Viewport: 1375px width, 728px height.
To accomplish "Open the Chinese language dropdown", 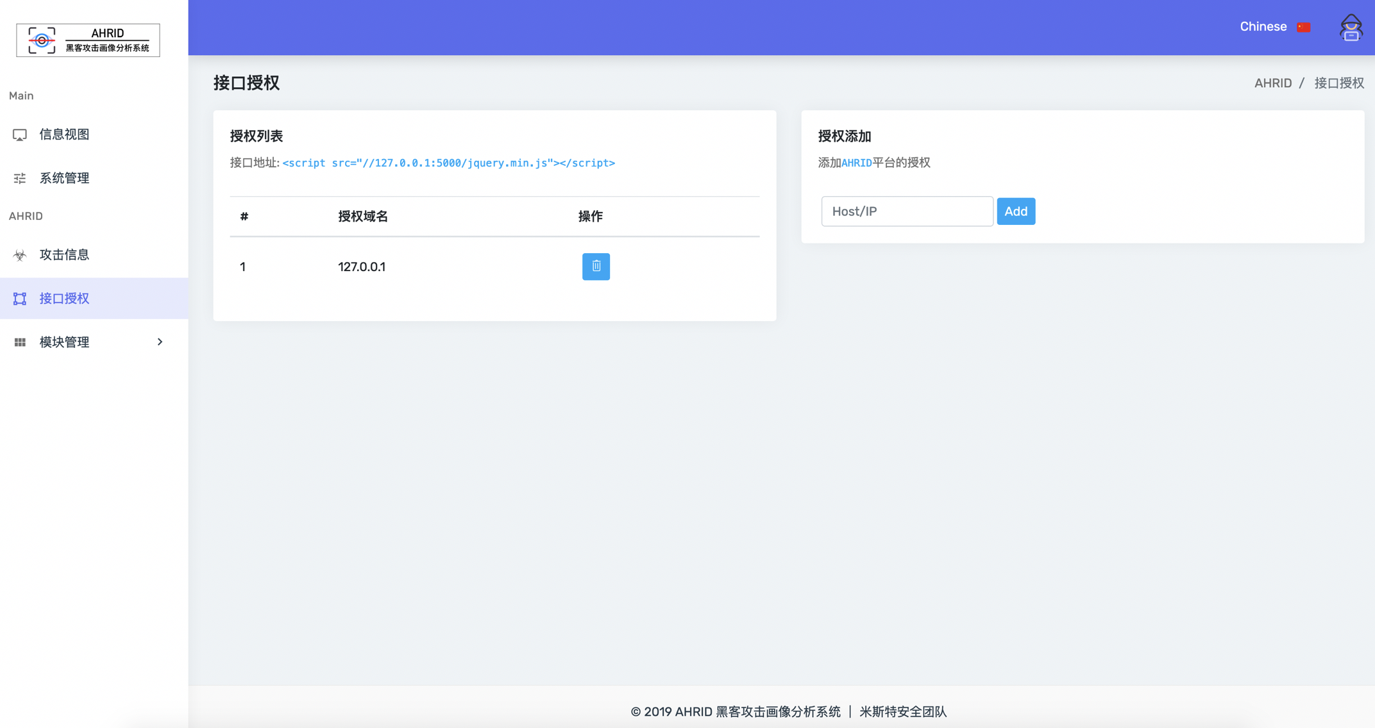I will pos(1263,27).
